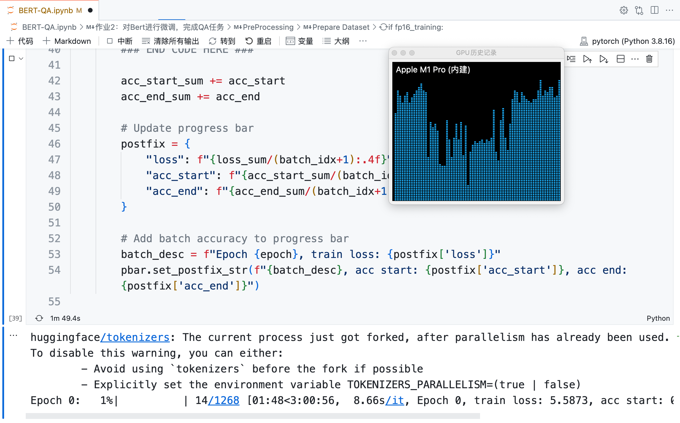Click the split cell icon
The width and height of the screenshot is (680, 423).
point(620,59)
